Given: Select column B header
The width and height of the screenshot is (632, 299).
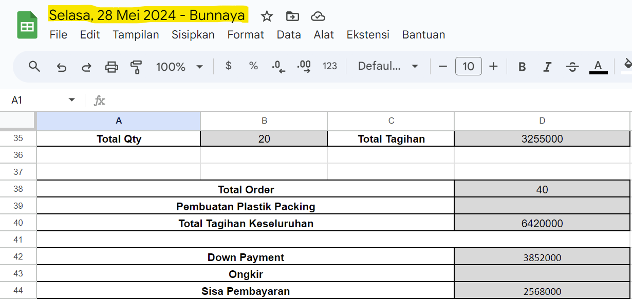Looking at the screenshot, I should [264, 121].
